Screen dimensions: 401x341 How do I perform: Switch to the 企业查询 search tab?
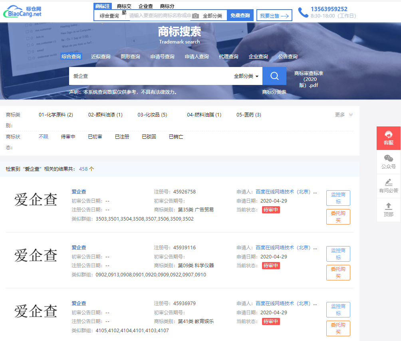click(x=258, y=57)
